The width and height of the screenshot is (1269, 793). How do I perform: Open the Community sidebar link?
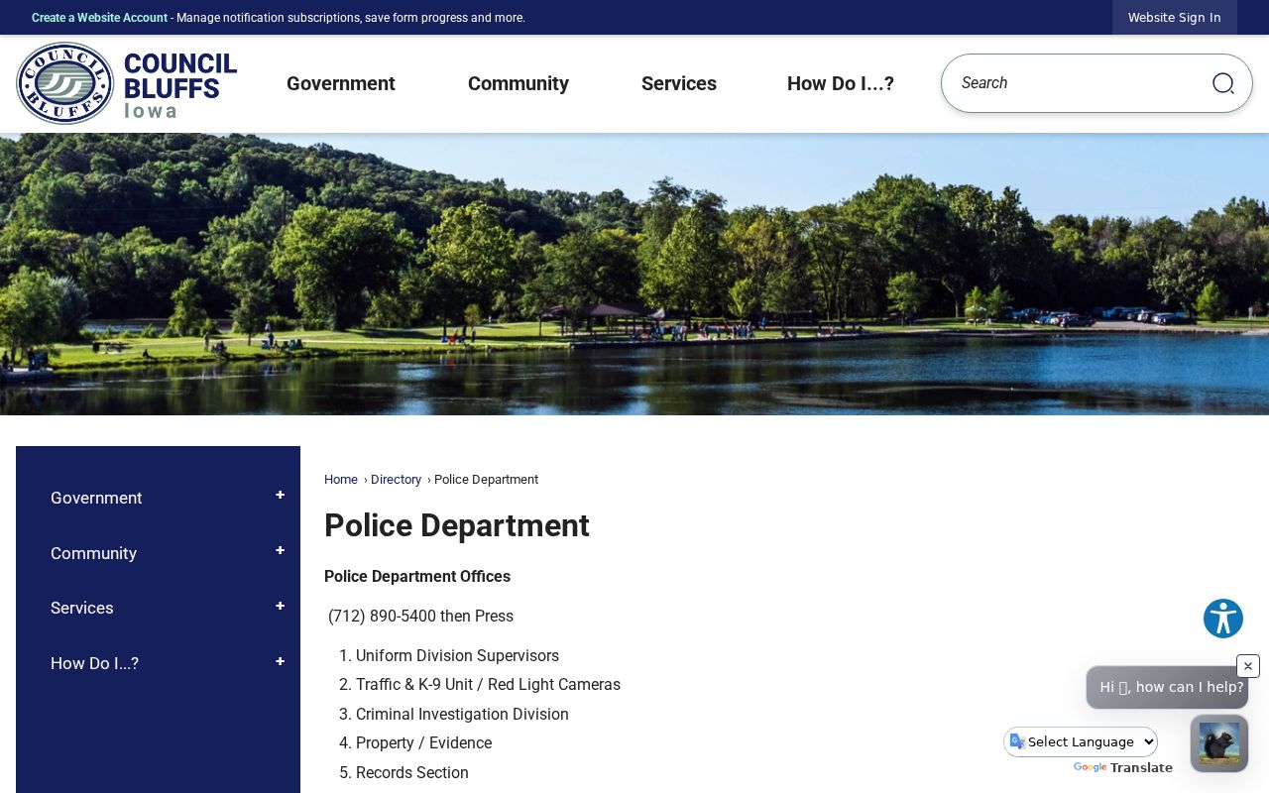[x=93, y=553]
